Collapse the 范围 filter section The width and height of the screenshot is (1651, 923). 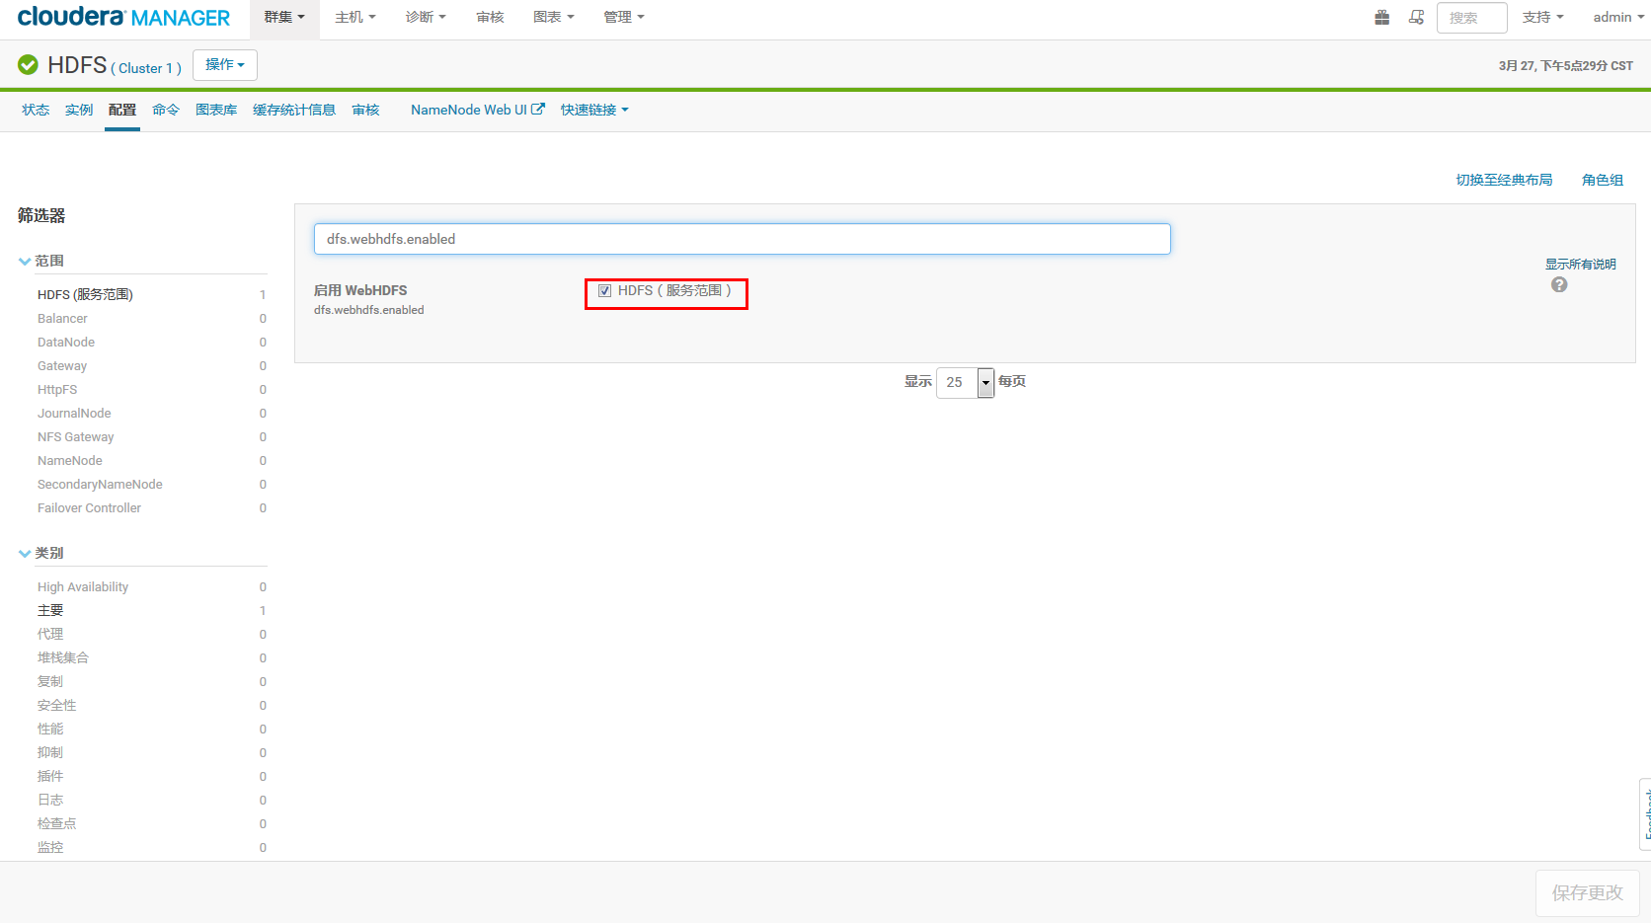coord(24,260)
